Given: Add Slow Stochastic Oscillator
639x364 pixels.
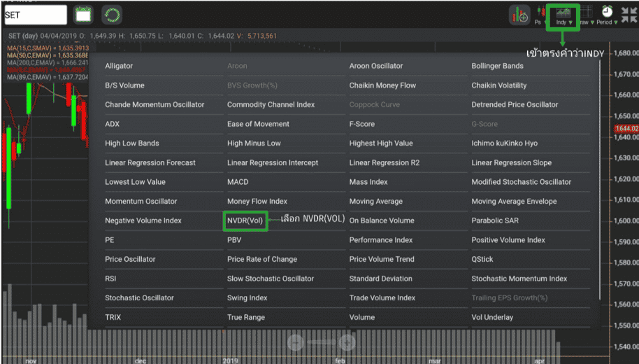Looking at the screenshot, I should click(x=270, y=279).
